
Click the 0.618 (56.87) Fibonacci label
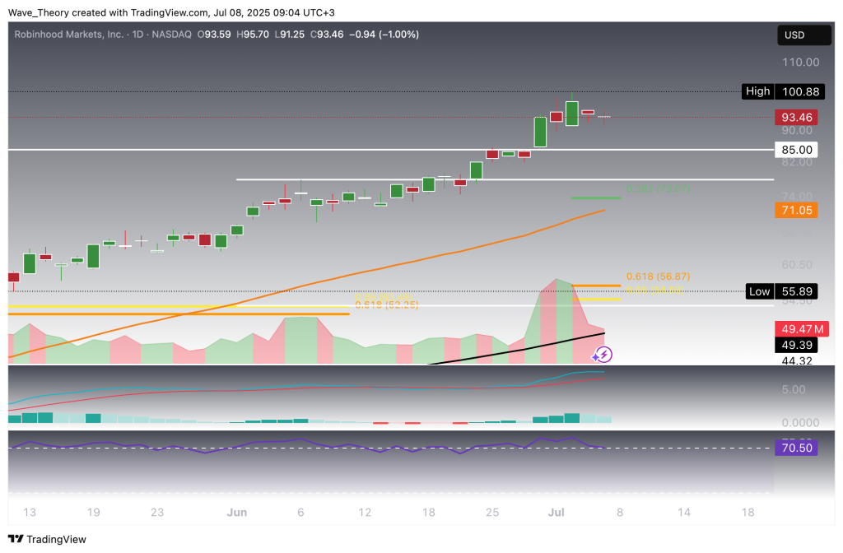[x=659, y=276]
